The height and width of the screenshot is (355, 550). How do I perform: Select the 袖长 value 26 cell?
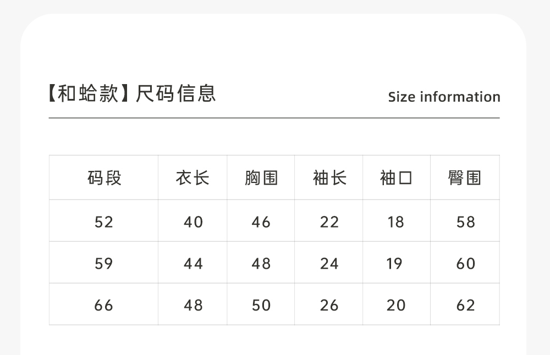coord(329,305)
